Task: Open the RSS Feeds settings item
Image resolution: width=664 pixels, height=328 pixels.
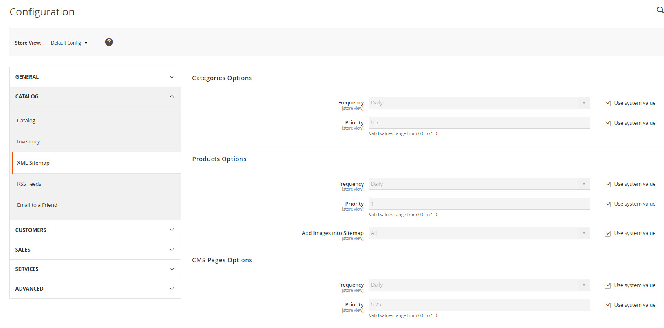Action: point(29,184)
